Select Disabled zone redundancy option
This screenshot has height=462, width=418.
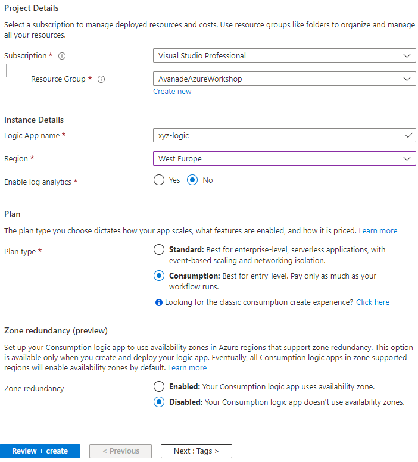tap(159, 402)
